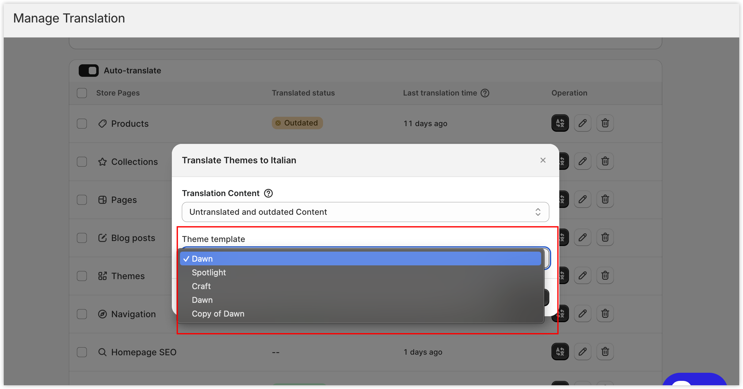Click the translate icon in Products row

click(560, 123)
